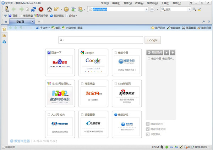Click 智能填表 smart fill button
The height and width of the screenshot is (150, 213).
coord(174,28)
